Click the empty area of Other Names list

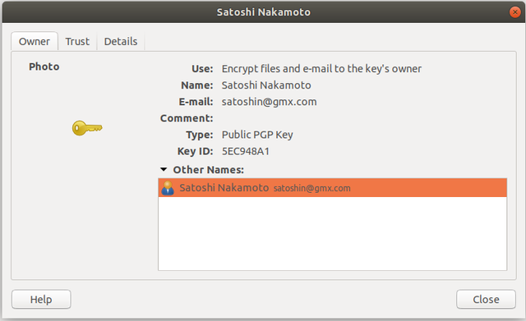click(x=332, y=233)
